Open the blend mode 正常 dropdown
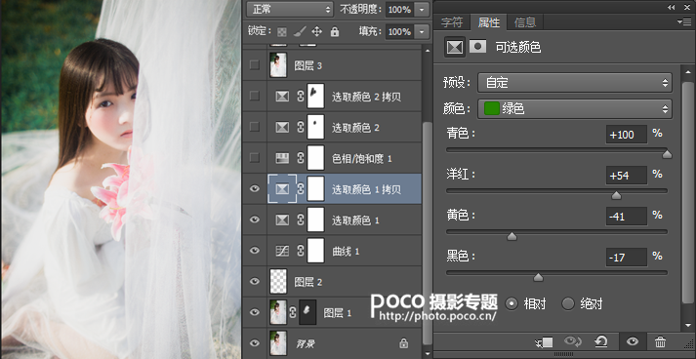Viewport: 696px width, 359px height. pyautogui.click(x=290, y=9)
